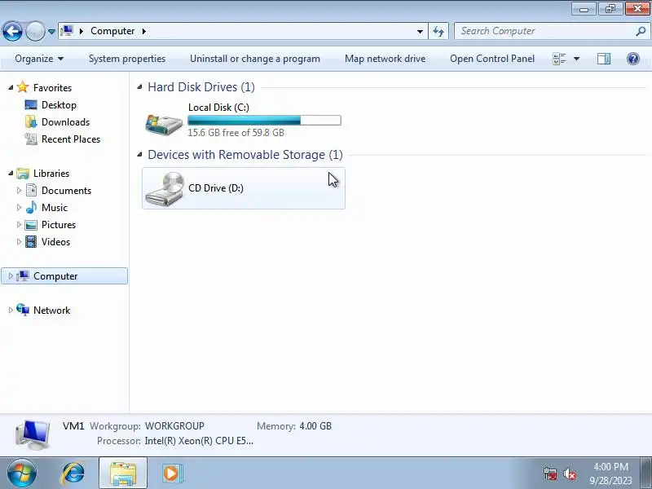Screen dimensions: 652x489
Task: Open the recent pages dropdown arrow
Action: click(51, 32)
